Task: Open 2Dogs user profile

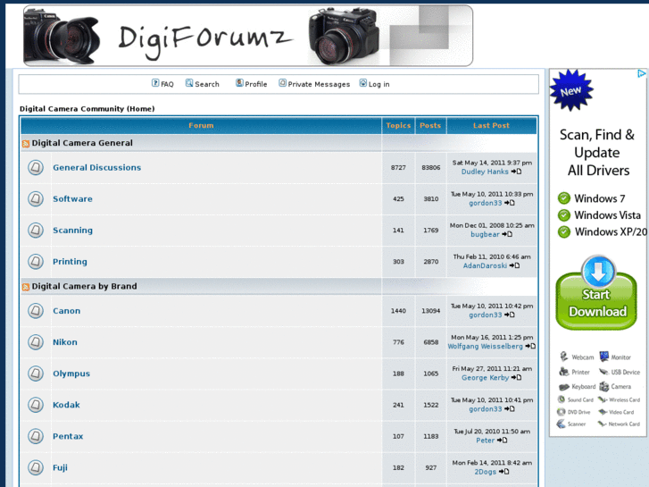Action: click(485, 472)
